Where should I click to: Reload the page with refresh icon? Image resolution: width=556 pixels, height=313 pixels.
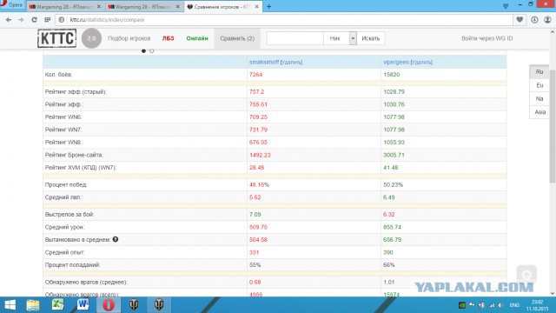[x=34, y=20]
